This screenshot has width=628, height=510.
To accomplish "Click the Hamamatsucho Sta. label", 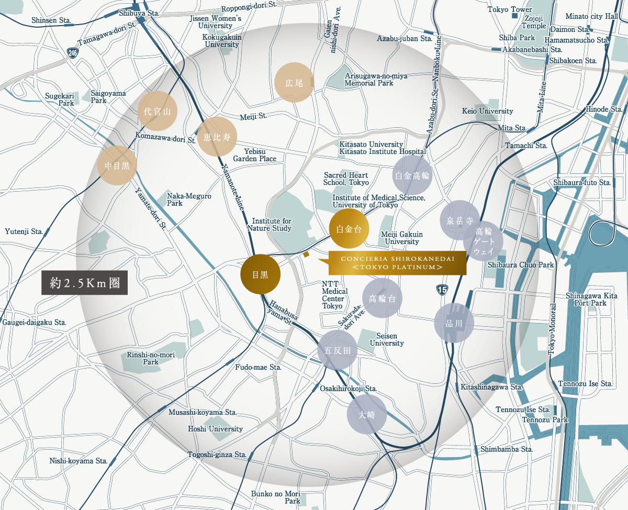I will 576,40.
